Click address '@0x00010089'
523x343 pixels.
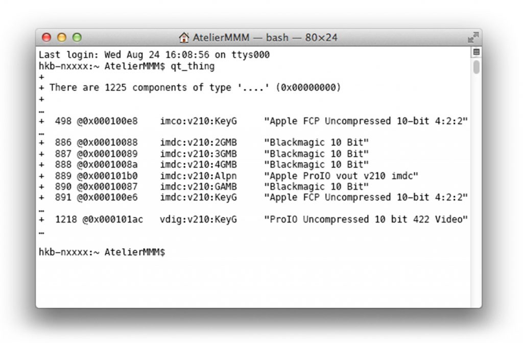pos(107,154)
